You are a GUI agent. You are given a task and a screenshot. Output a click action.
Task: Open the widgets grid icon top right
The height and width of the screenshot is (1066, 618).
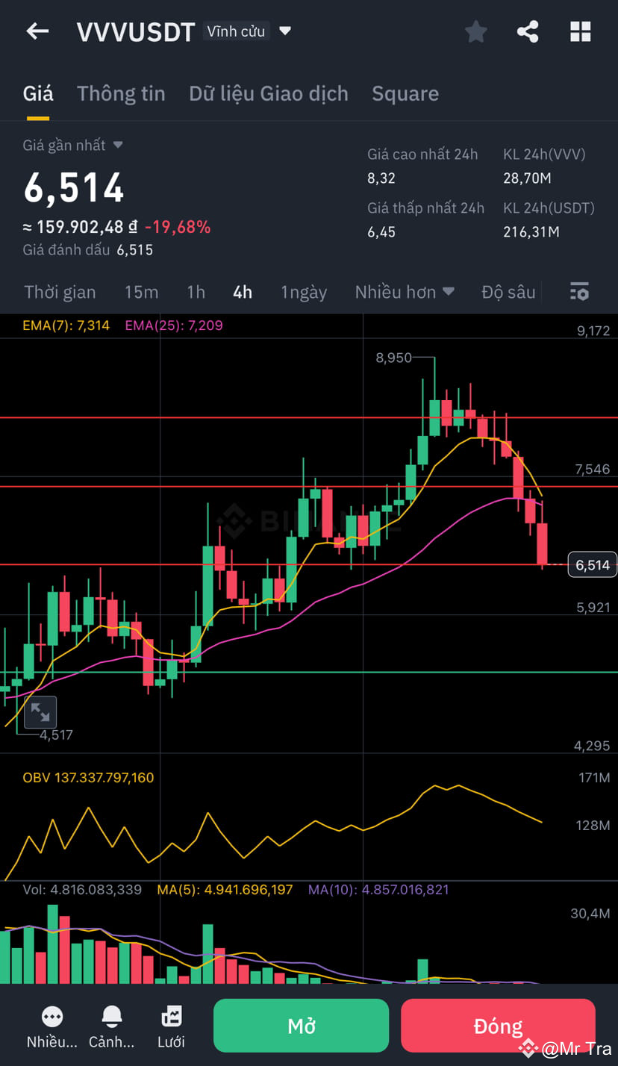pos(580,31)
